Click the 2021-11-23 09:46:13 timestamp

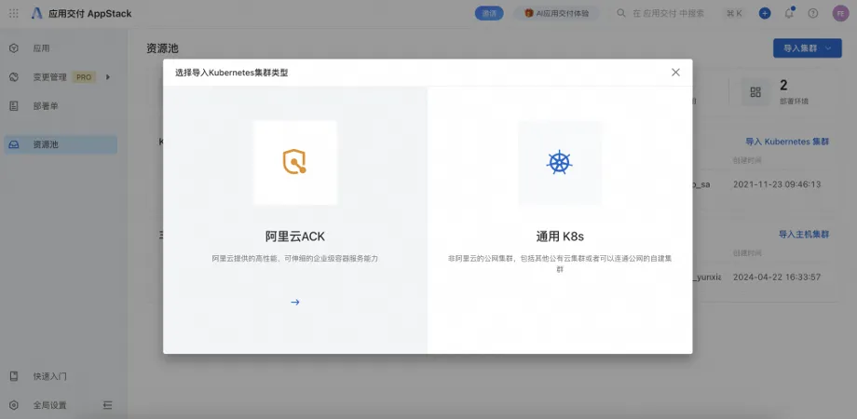(x=777, y=184)
